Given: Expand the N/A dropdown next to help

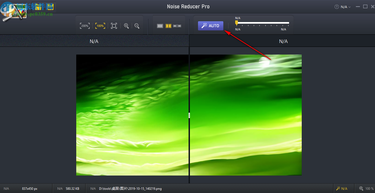Looking at the screenshot, I should click(x=346, y=7).
